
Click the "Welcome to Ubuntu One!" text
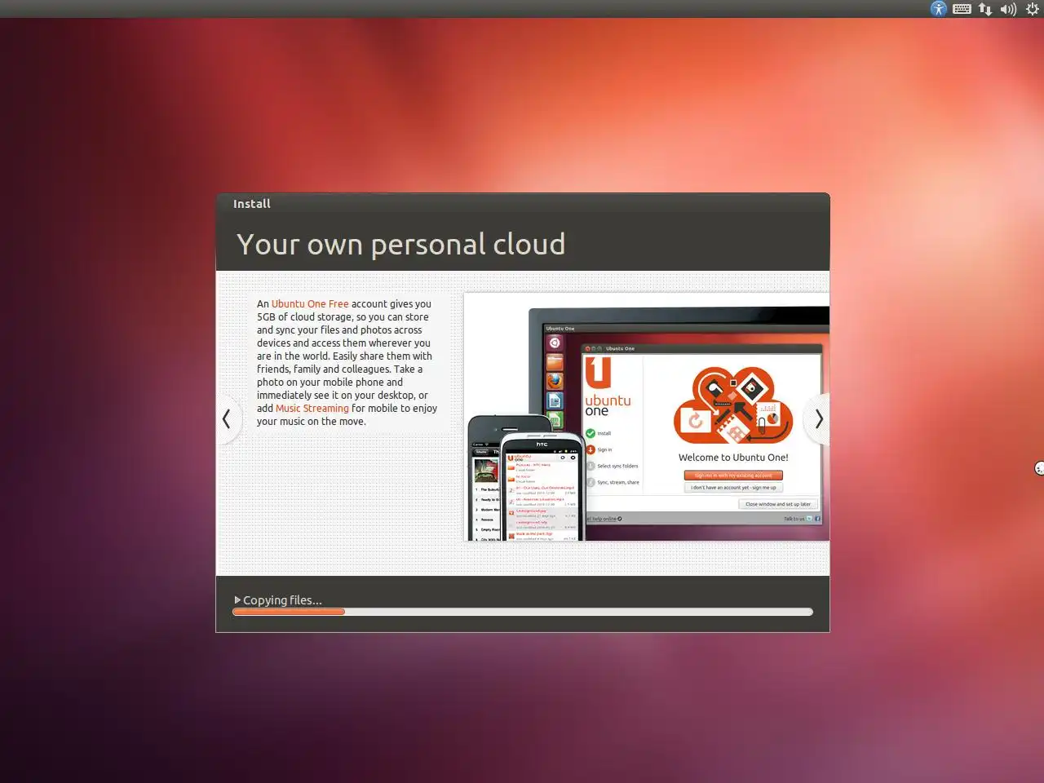733,458
